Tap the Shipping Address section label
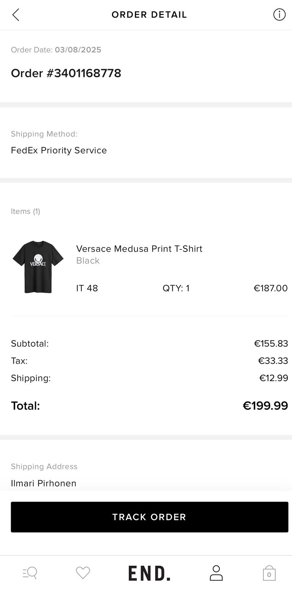 [x=44, y=466]
